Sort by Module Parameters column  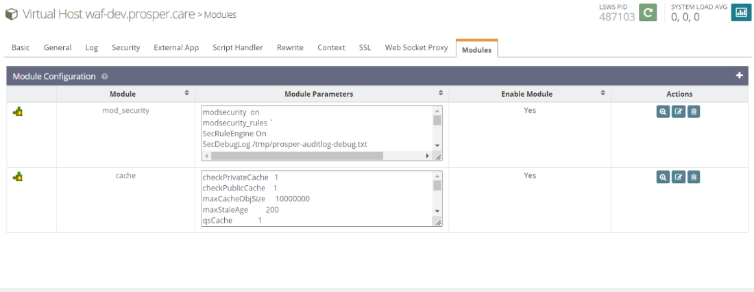441,93
